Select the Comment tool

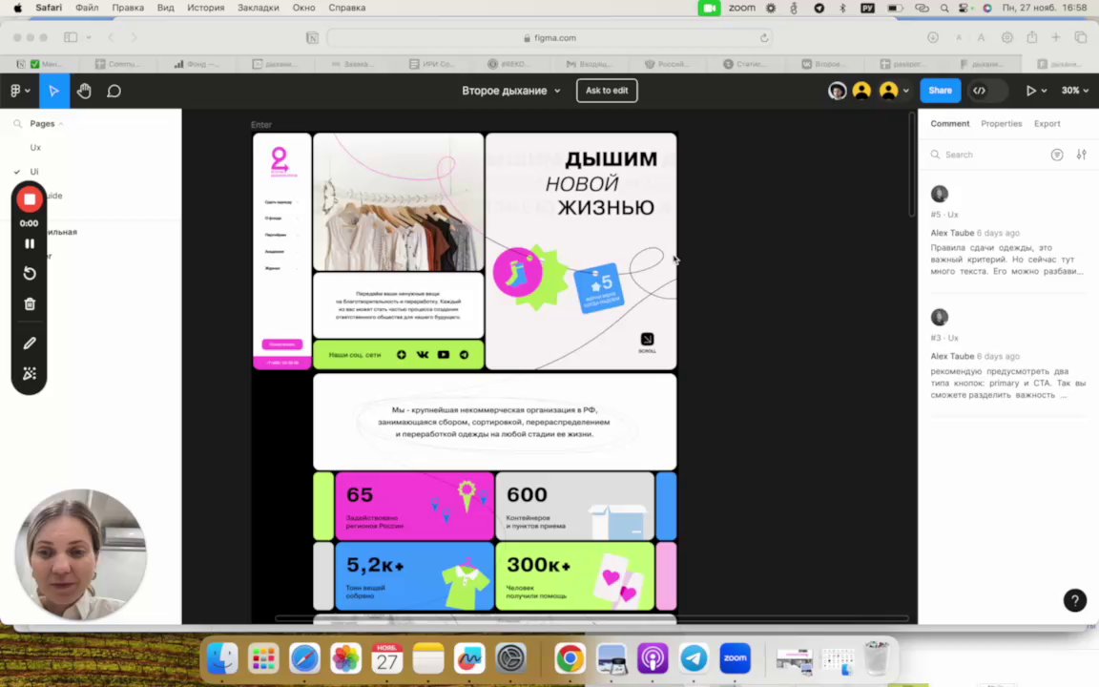[x=114, y=91]
